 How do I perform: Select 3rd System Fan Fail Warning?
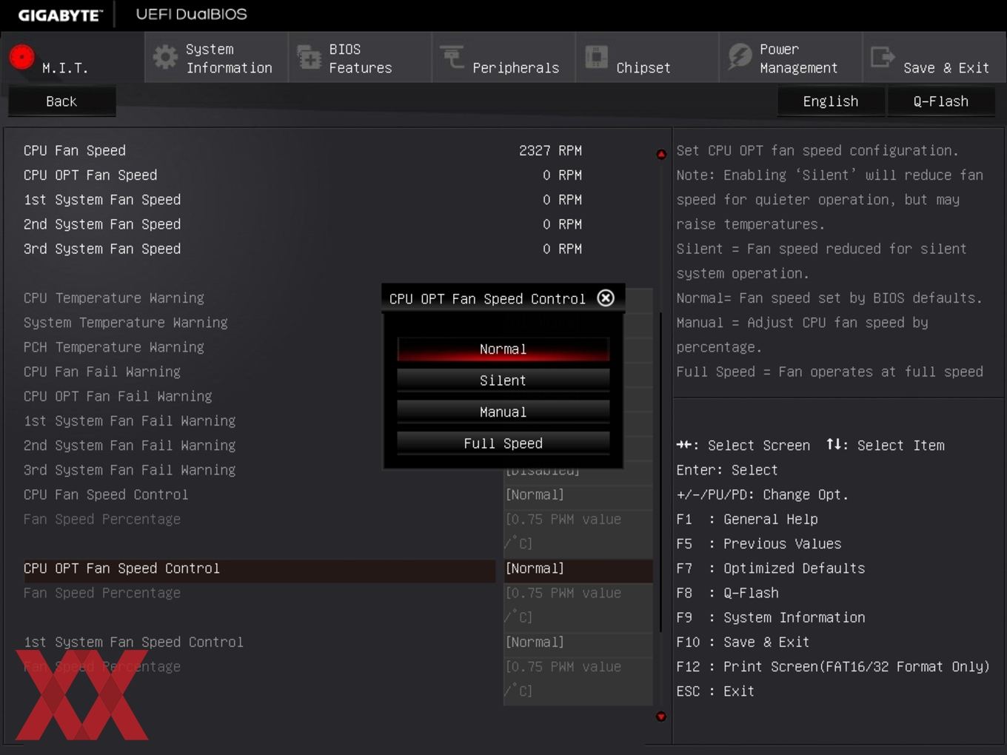pos(130,470)
